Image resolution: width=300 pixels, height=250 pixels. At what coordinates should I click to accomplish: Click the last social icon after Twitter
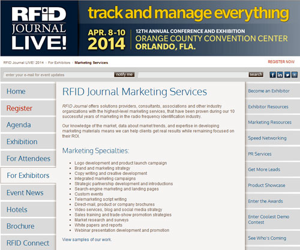[295, 75]
